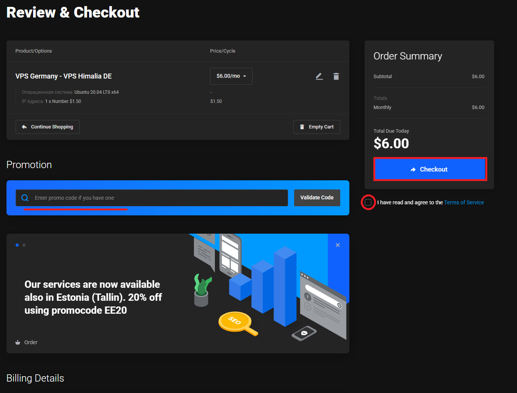
Task: Click Continue Shopping button
Action: click(x=48, y=127)
